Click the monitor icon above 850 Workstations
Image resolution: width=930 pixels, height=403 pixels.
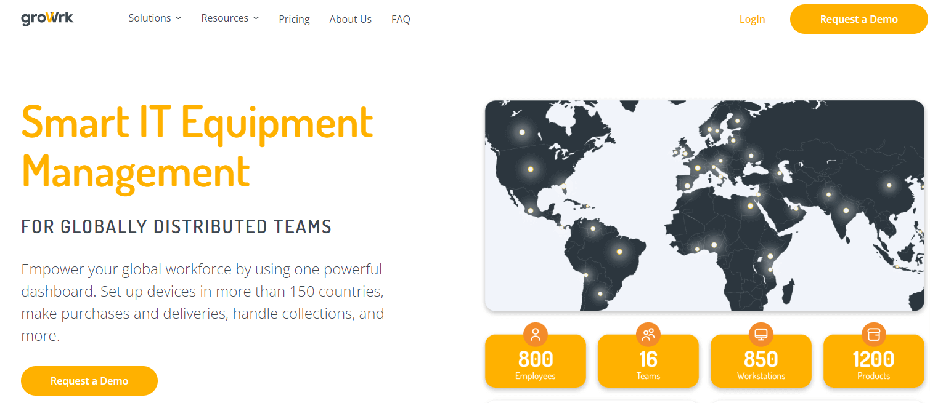click(761, 334)
